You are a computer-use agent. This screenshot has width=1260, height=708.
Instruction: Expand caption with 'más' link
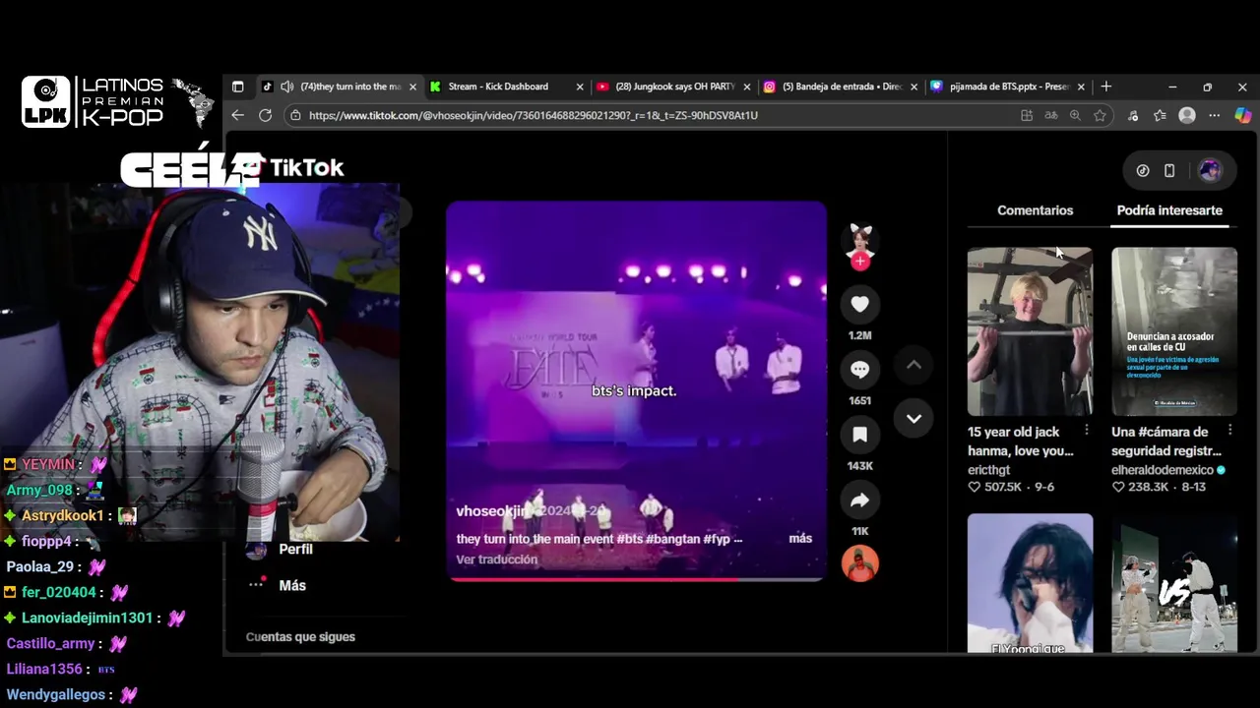point(800,538)
